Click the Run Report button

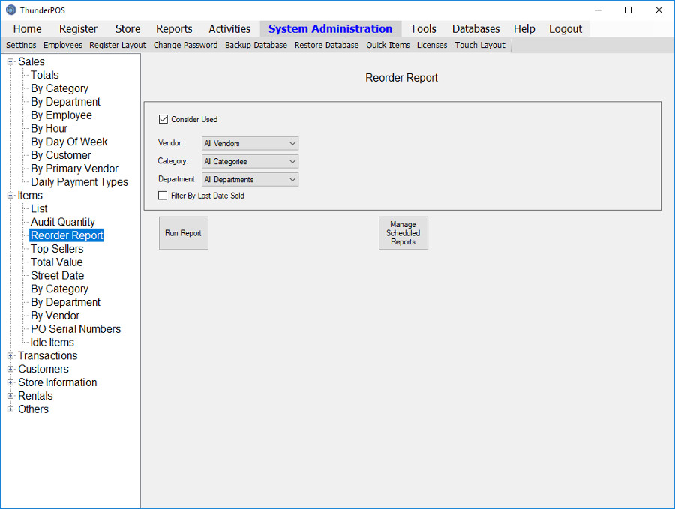click(x=183, y=233)
